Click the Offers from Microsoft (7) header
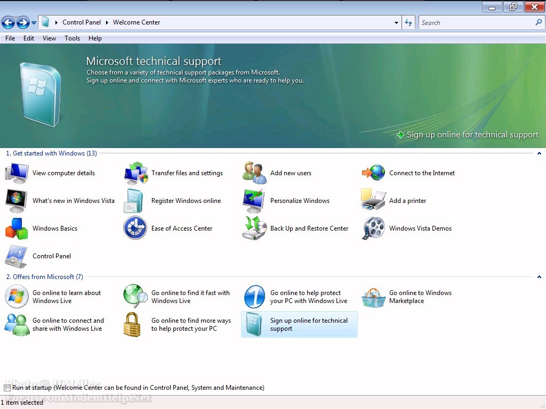 point(45,277)
